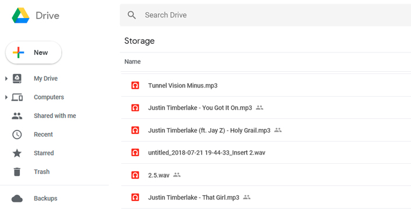Click shared icon beside Holy Grail.mp3
The height and width of the screenshot is (211, 411).
[x=278, y=130]
